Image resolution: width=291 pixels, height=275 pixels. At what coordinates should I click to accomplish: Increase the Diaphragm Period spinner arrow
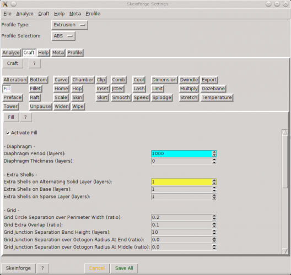pos(214,152)
